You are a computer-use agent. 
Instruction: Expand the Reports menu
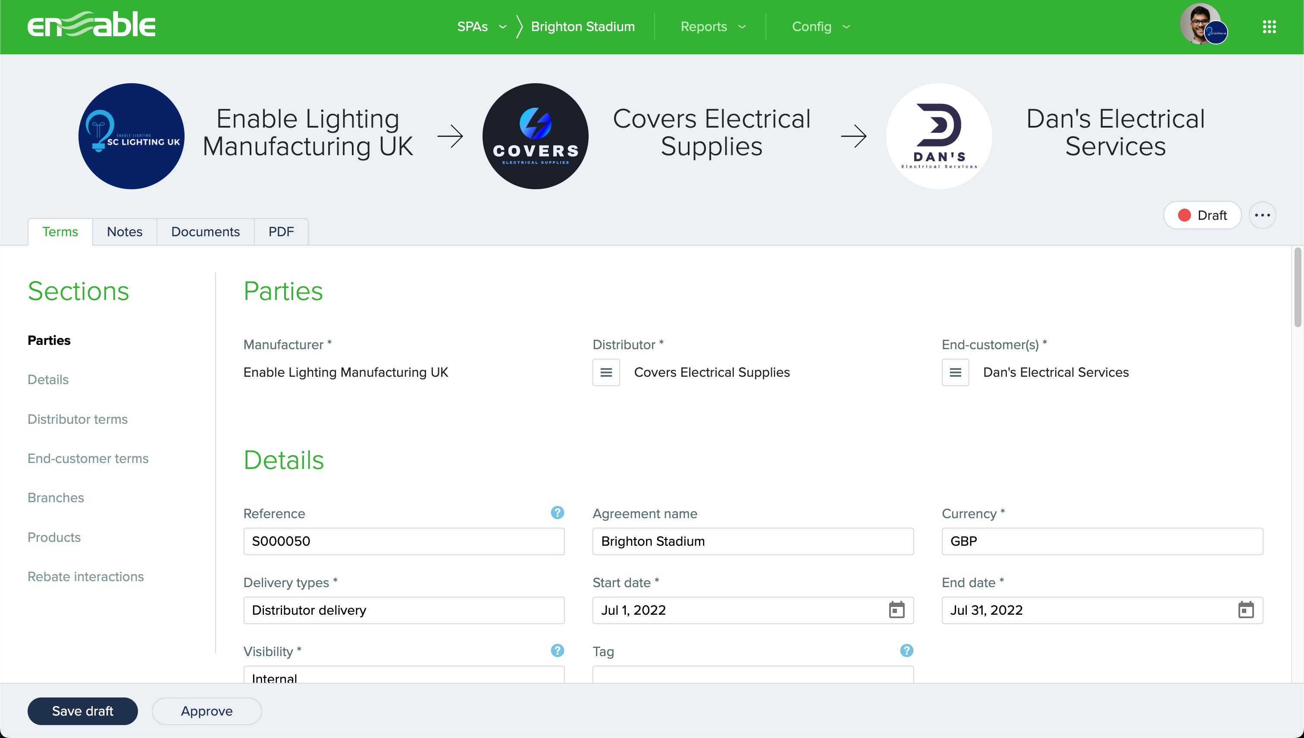point(713,27)
